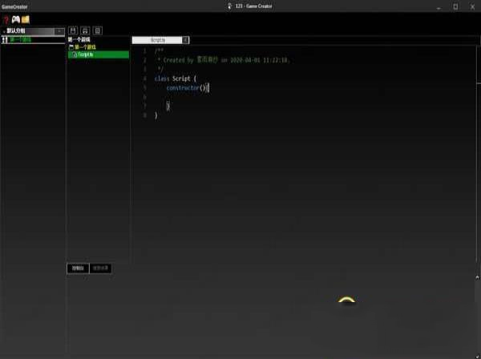481x359 pixels.
Task: Open the 默认分组 group dropdown
Action: pyautogui.click(x=59, y=31)
